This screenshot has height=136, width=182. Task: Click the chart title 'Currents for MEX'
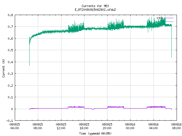[x=95, y=6]
